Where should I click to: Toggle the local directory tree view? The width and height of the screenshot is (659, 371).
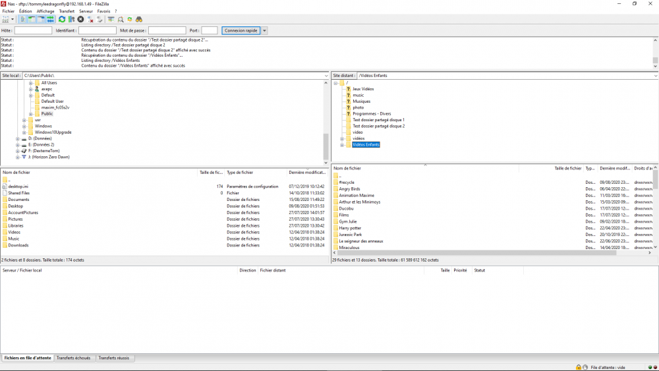[x=32, y=20]
